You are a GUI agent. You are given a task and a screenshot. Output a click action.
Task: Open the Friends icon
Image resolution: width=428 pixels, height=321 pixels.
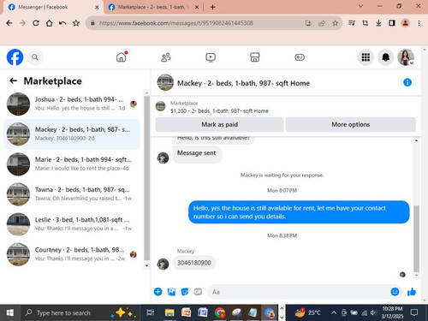[166, 57]
